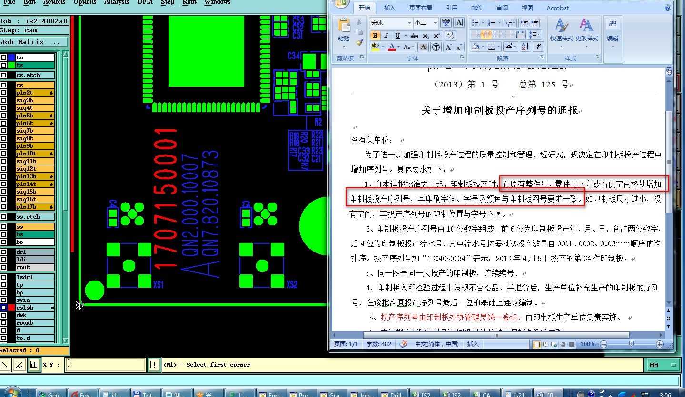Viewport: 685px width, 397px height.
Task: Click zoom out minus button in Word
Action: [x=604, y=344]
